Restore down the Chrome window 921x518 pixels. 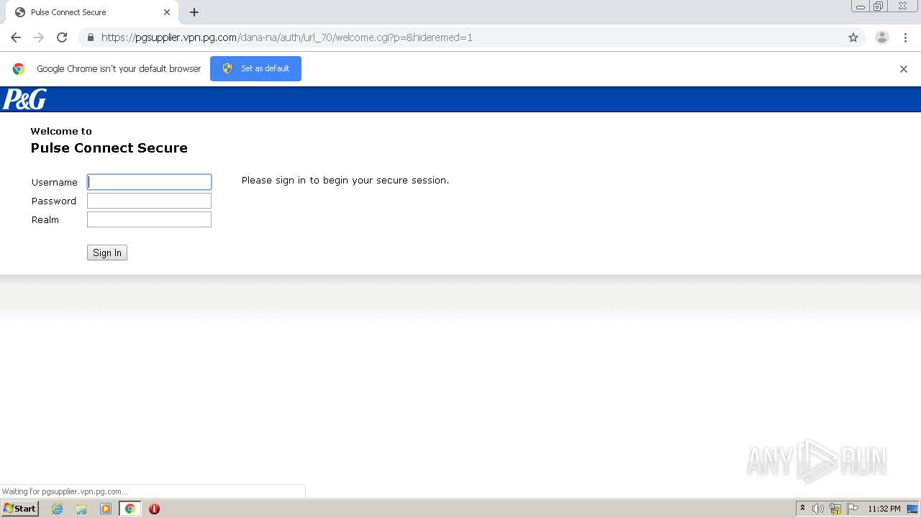point(879,6)
